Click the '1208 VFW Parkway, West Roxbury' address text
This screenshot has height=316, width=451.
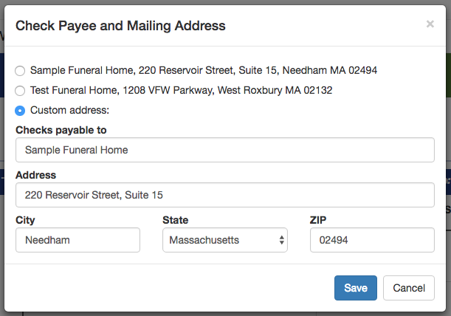coord(210,91)
